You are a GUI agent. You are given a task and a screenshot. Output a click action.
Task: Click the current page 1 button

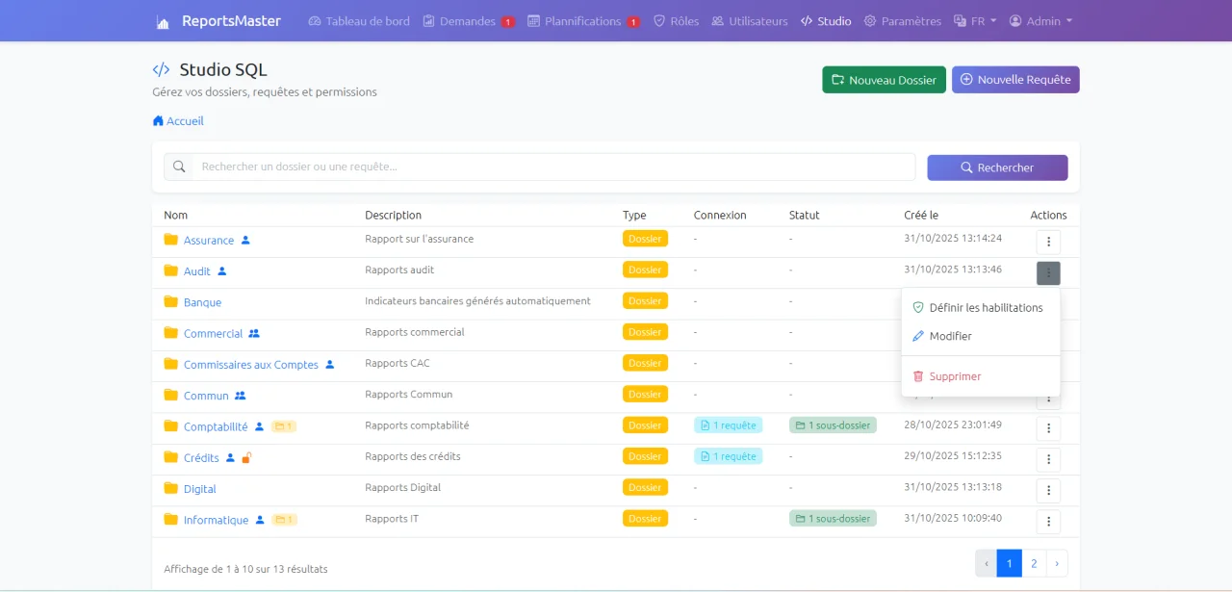[x=1010, y=563]
